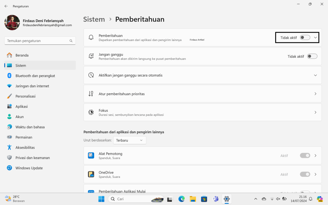
Task: Open the Urut berdasarkan Terbaru dropdown
Action: pos(129,140)
